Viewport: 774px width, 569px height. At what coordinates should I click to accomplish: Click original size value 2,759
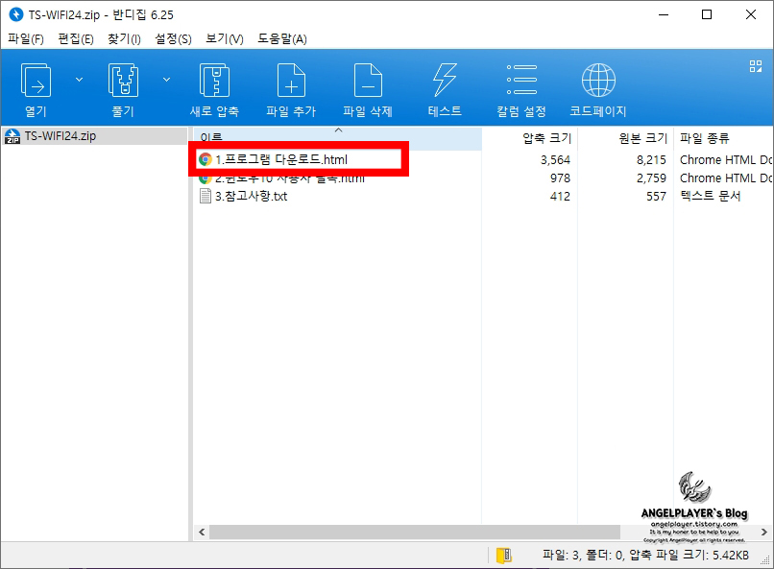[x=651, y=178]
